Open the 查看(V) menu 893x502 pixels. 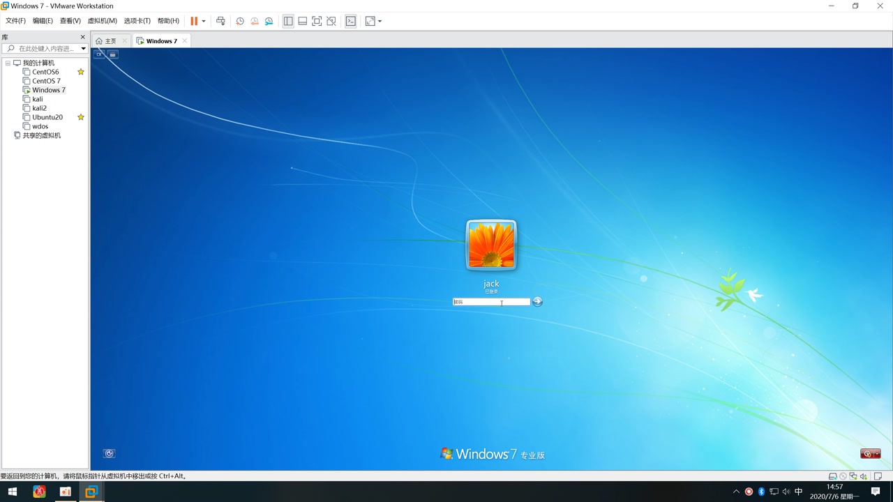(70, 21)
